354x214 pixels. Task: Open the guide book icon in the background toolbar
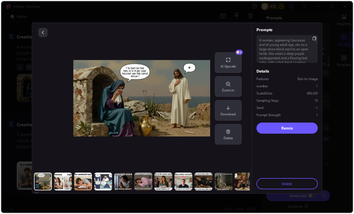[223, 16]
